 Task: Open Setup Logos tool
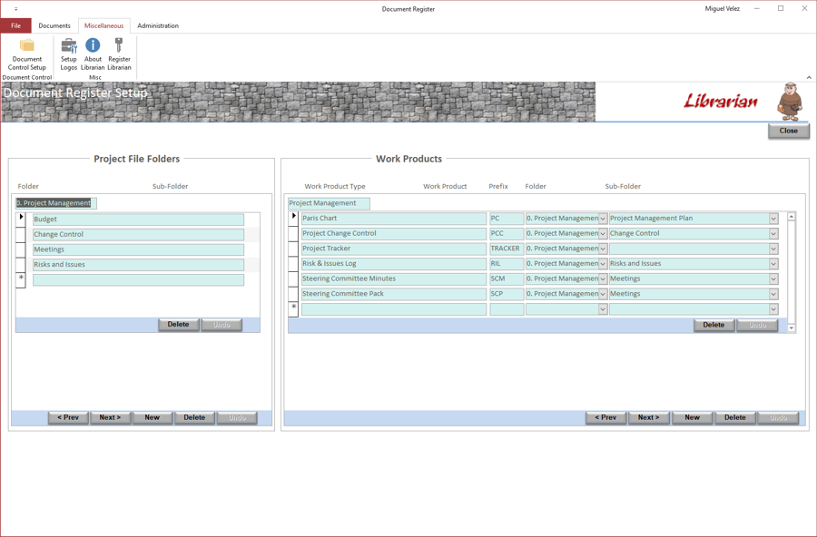click(68, 54)
